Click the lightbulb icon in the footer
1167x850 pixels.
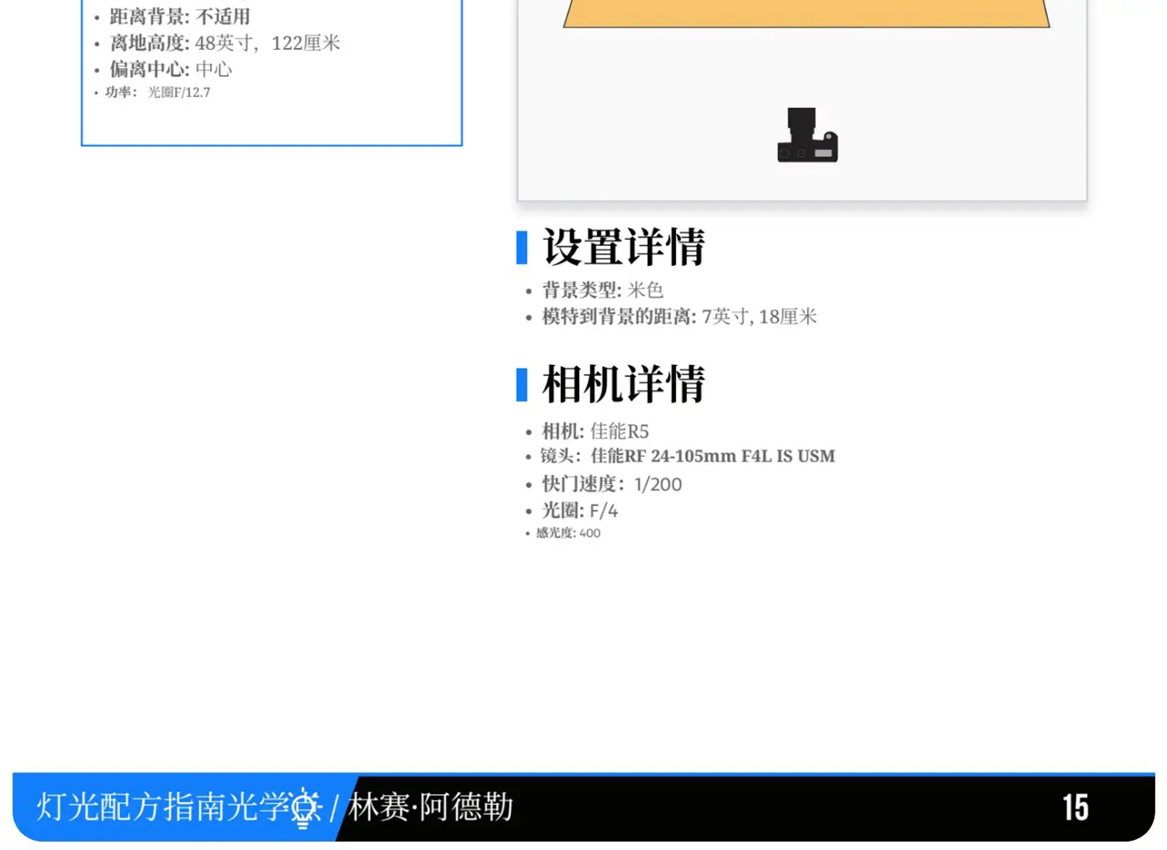click(x=304, y=807)
